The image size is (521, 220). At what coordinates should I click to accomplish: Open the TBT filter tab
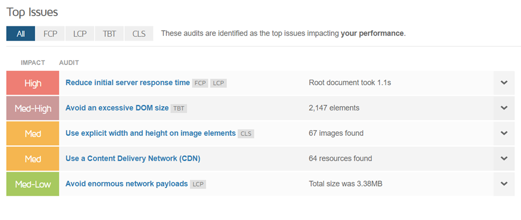[109, 34]
